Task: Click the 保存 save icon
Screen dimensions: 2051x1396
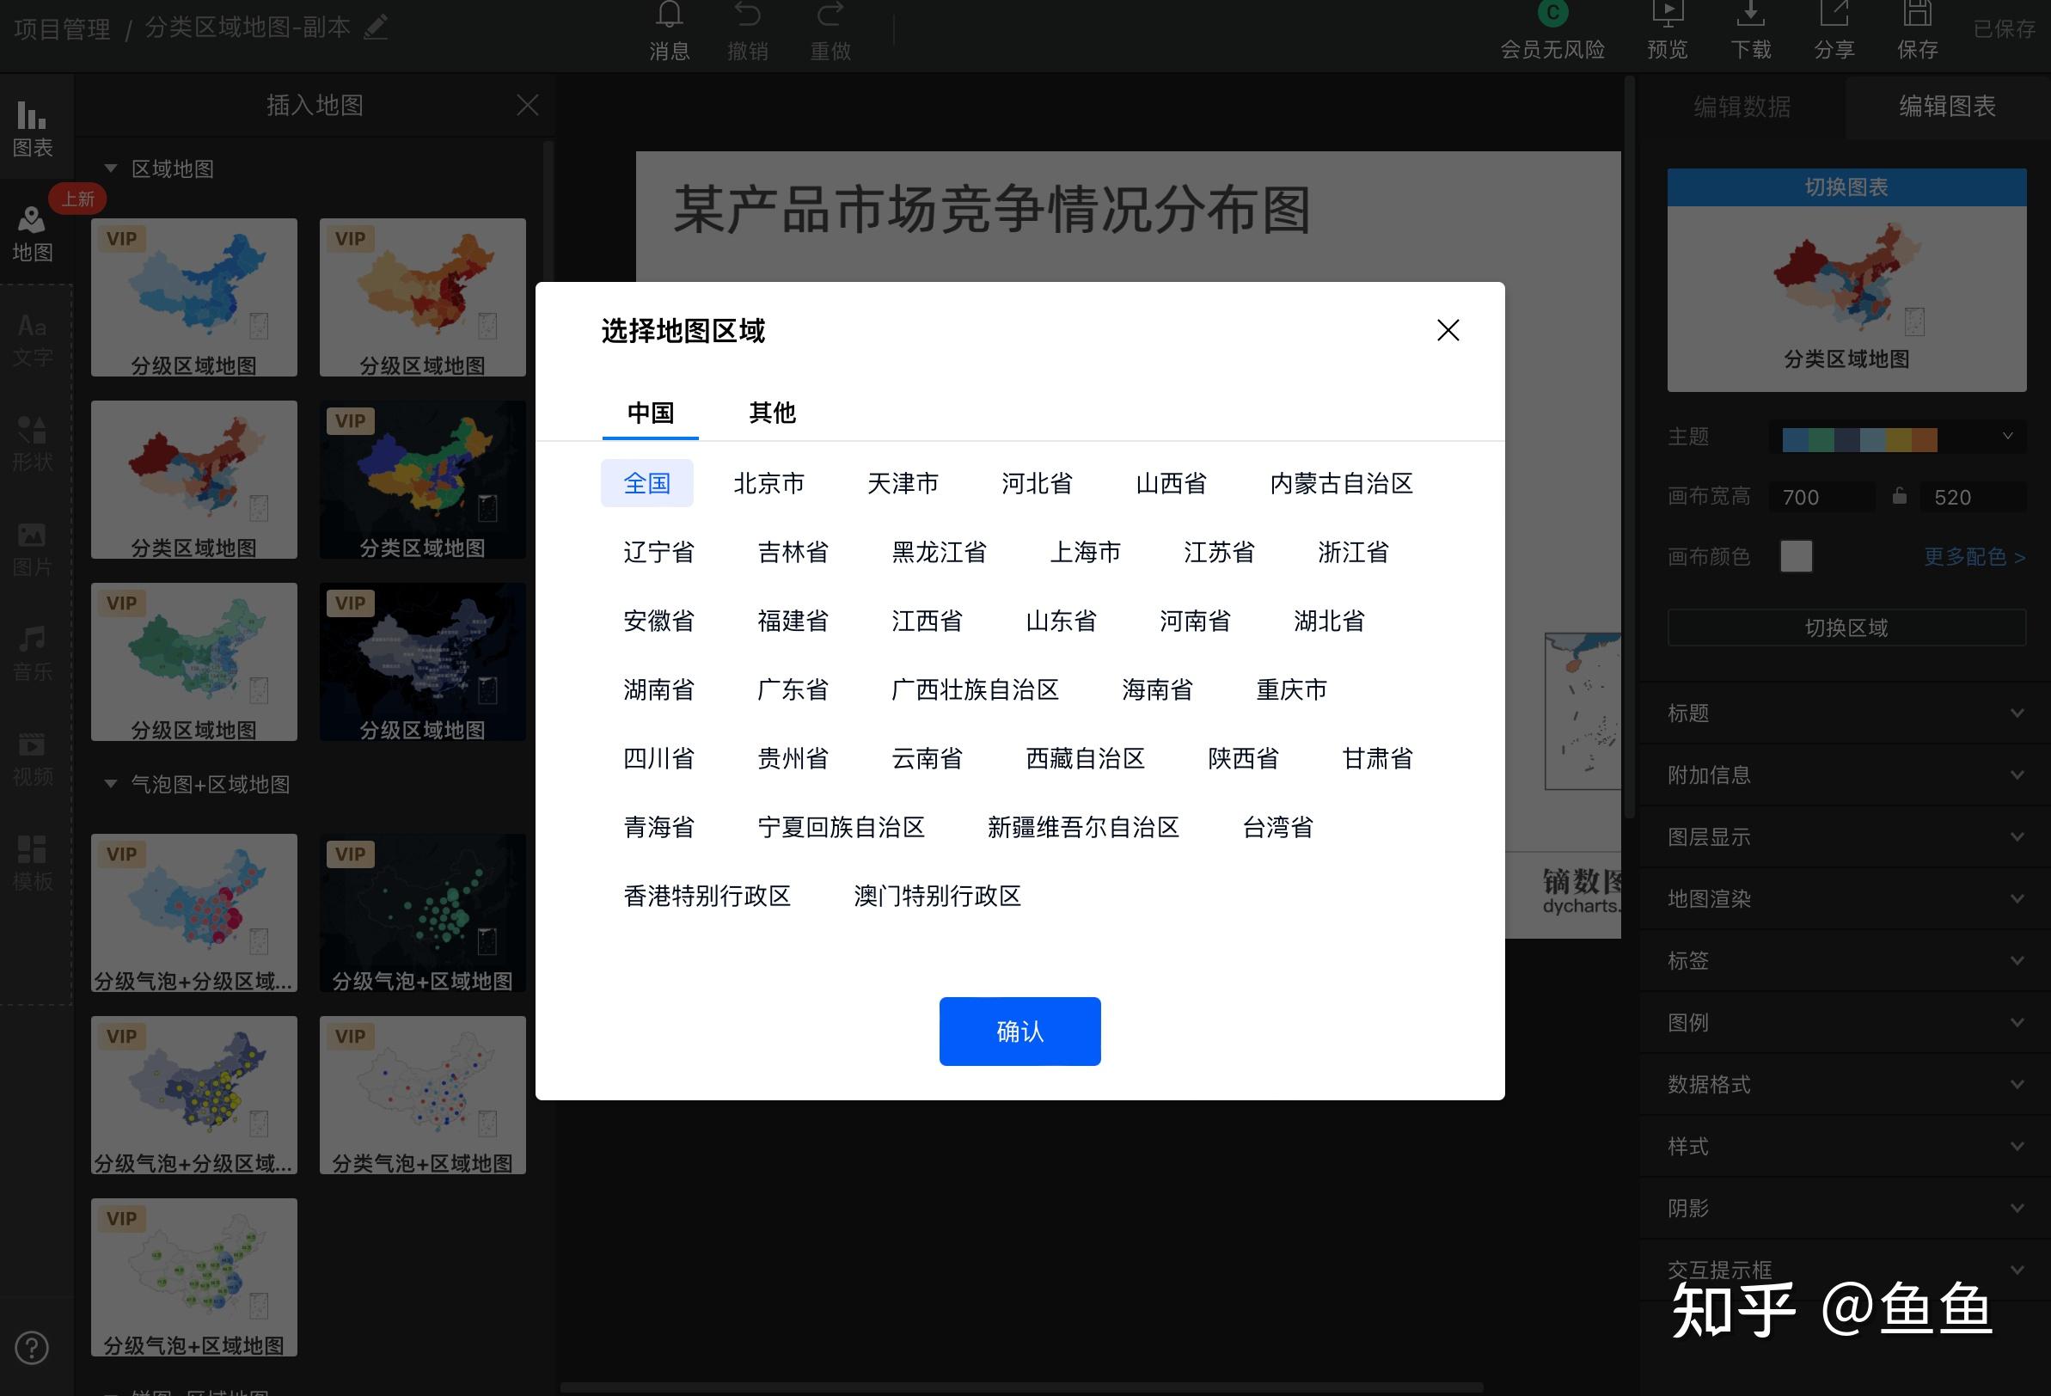Action: [1918, 14]
